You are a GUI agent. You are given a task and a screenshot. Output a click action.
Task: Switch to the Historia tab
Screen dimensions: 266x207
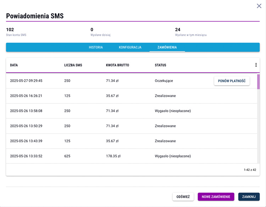pos(96,47)
